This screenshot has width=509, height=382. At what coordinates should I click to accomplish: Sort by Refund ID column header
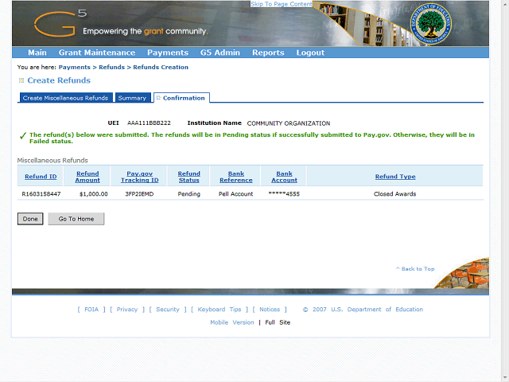(41, 177)
